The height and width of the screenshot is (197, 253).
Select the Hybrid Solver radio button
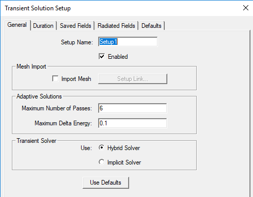[x=102, y=147]
